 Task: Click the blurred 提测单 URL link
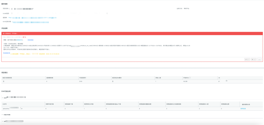point(32,17)
